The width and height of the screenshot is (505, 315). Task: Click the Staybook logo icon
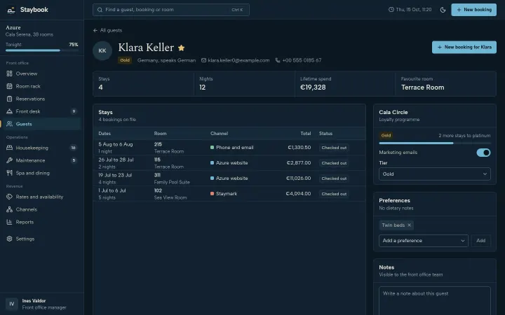(x=11, y=10)
